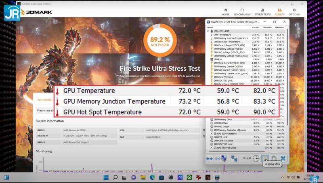The height and width of the screenshot is (183, 323).
Task: Select GPU SOC TDC Limit 18.000 A row
Action: pos(245,80)
